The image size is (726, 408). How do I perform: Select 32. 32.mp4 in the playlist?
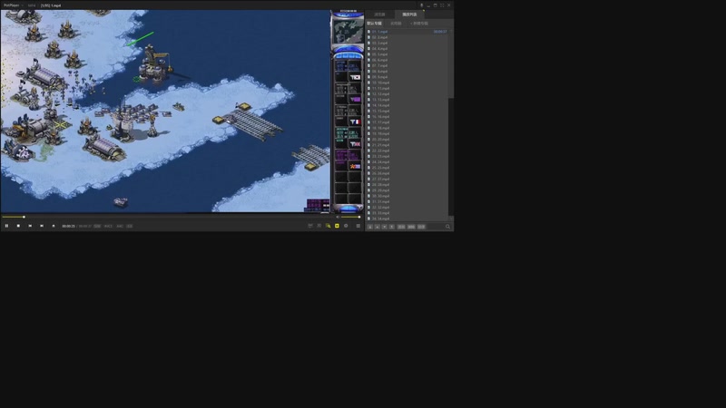tap(407, 208)
